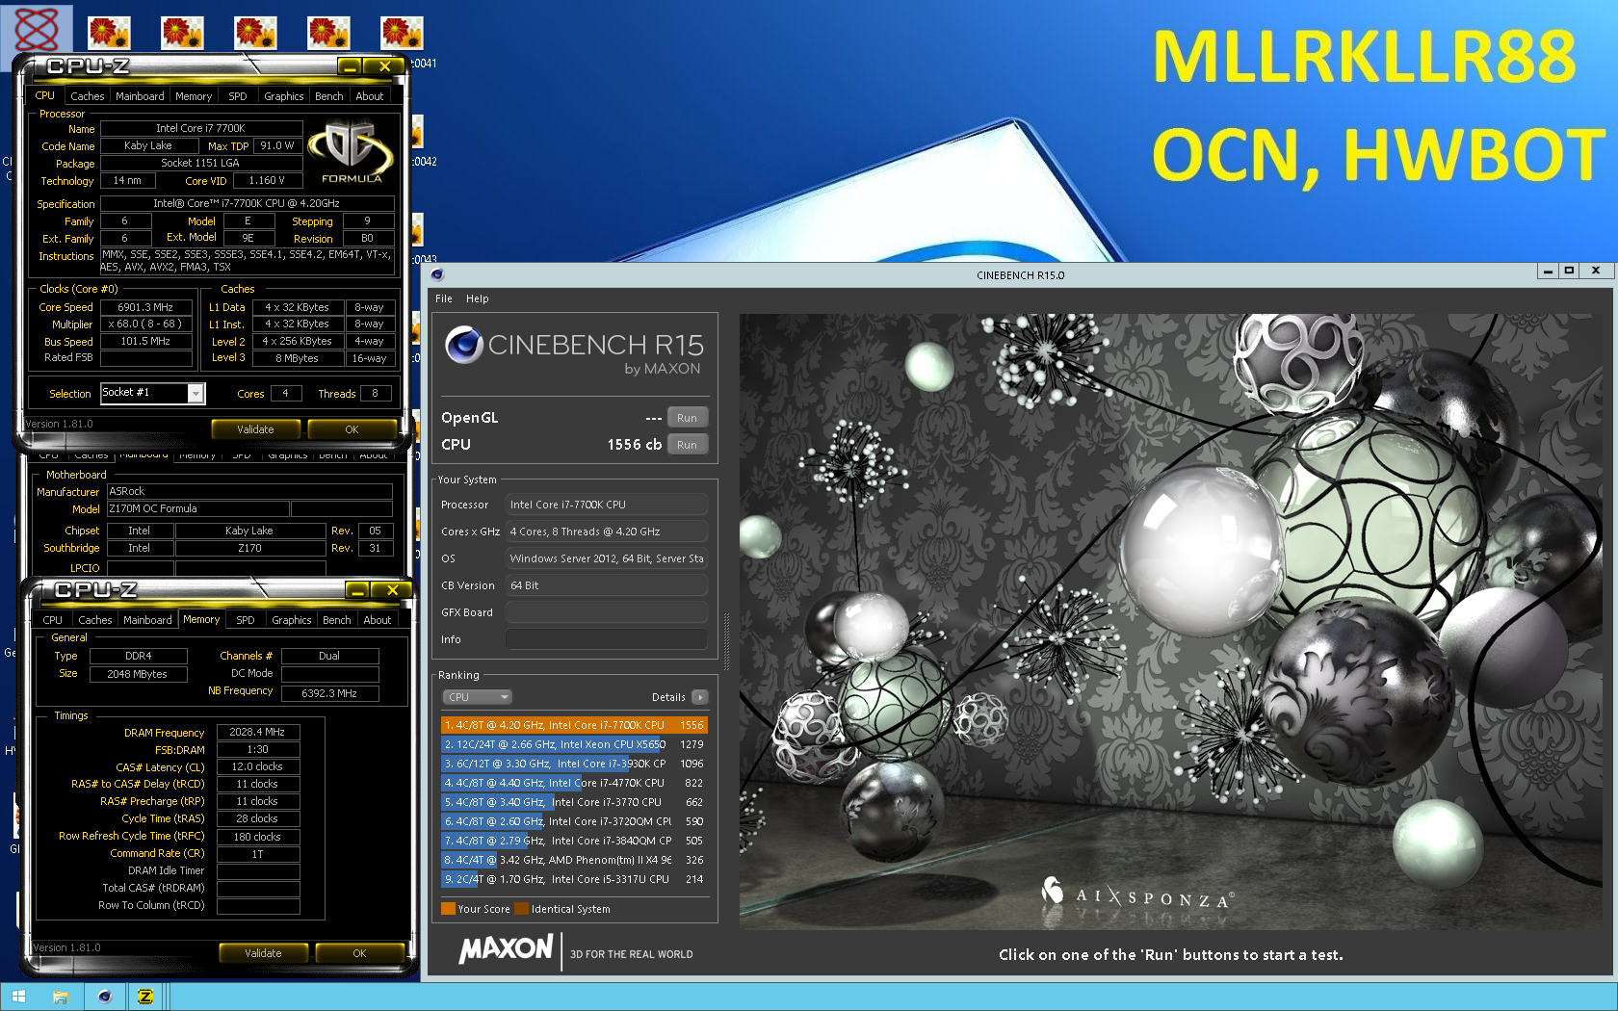Click Validate in the top CPU-Z window
The height and width of the screenshot is (1011, 1618).
tap(255, 429)
